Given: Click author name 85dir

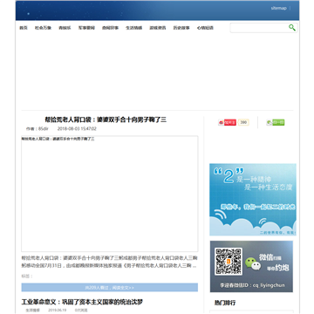Looking at the screenshot, I should tap(44, 129).
